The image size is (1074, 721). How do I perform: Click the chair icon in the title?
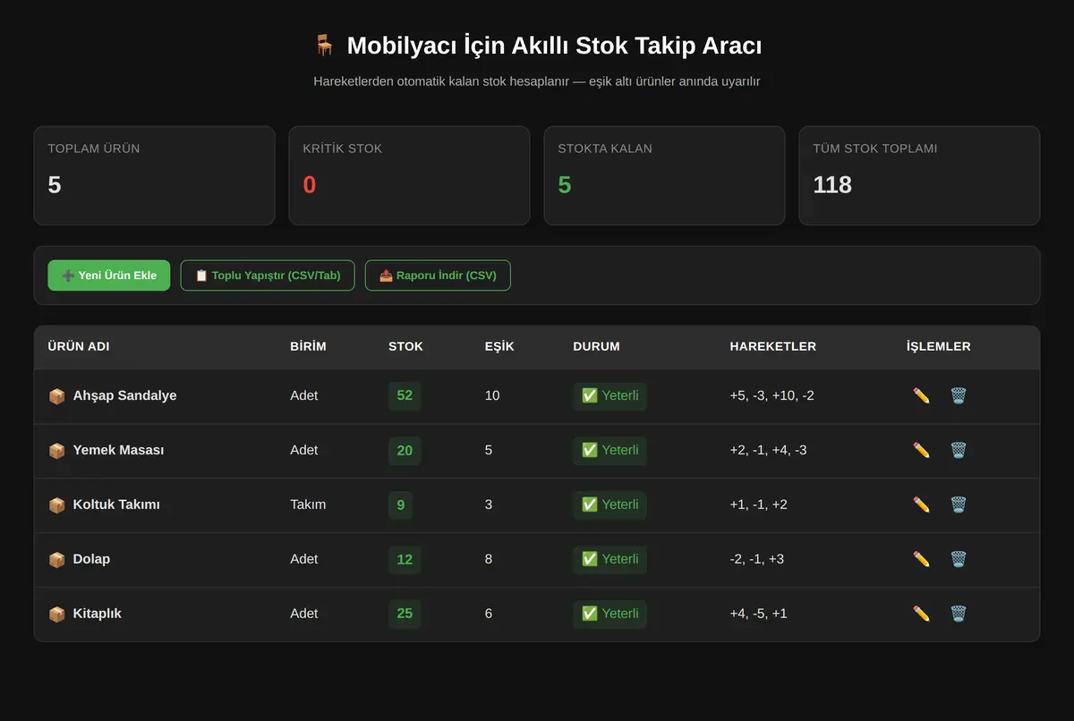click(x=324, y=46)
